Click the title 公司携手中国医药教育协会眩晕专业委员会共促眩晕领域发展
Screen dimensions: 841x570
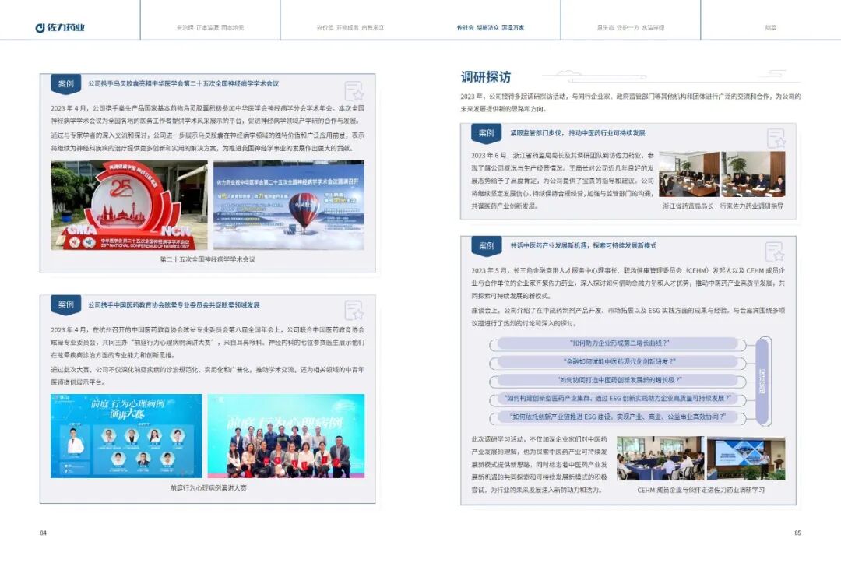coord(174,305)
